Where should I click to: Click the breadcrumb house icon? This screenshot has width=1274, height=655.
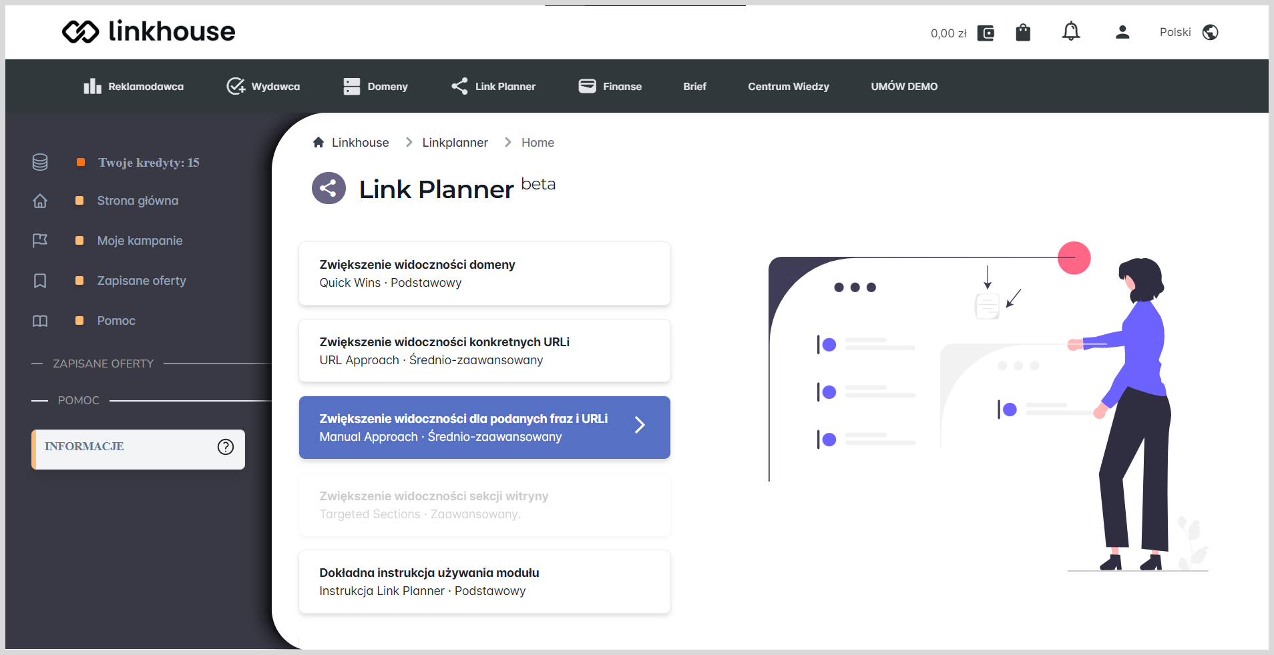(318, 142)
